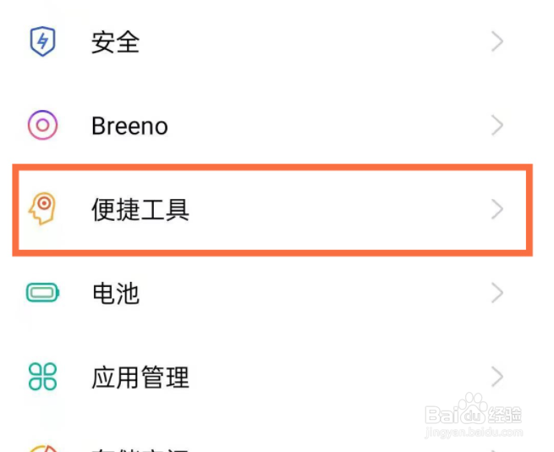This screenshot has width=554, height=452.
Task: Open Breeno via its right chevron
Action: [x=497, y=126]
